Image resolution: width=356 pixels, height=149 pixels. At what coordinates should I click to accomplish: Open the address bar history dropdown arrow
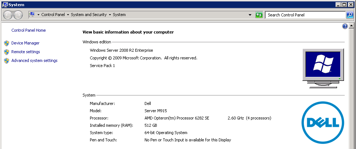250,15
